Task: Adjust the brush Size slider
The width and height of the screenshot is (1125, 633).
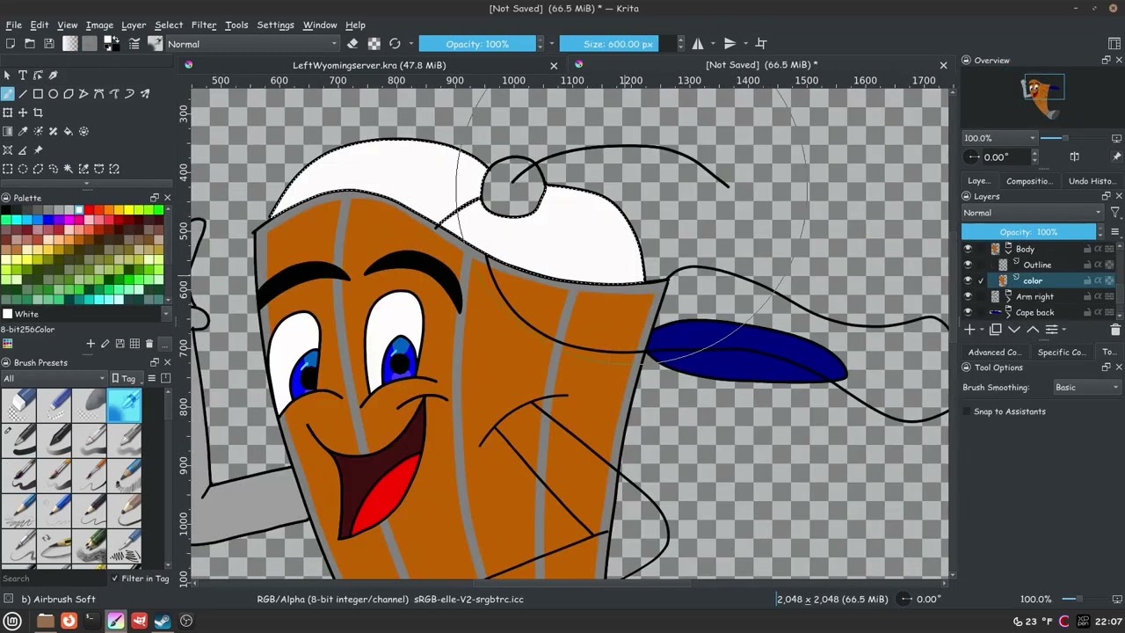Action: tap(618, 44)
